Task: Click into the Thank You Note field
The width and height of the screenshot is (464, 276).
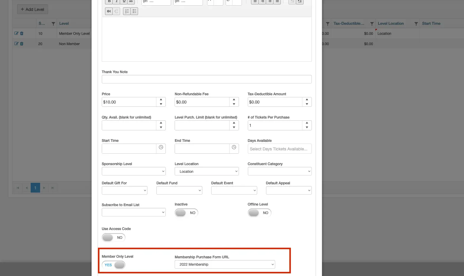Action: (x=206, y=79)
